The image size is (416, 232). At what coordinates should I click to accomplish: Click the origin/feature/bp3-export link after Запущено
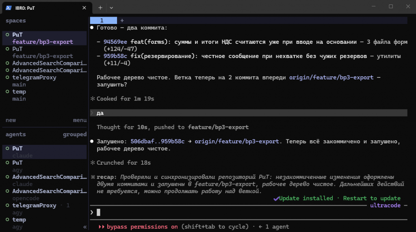237,142
